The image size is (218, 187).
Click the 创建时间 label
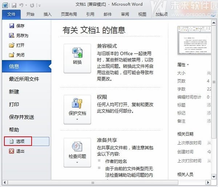pos(185,152)
